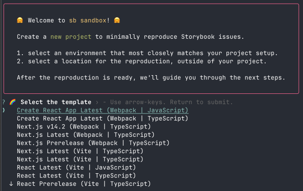Pick React Latest (Vite | TypeScript) template
The height and width of the screenshot is (191, 303).
[x=76, y=176]
